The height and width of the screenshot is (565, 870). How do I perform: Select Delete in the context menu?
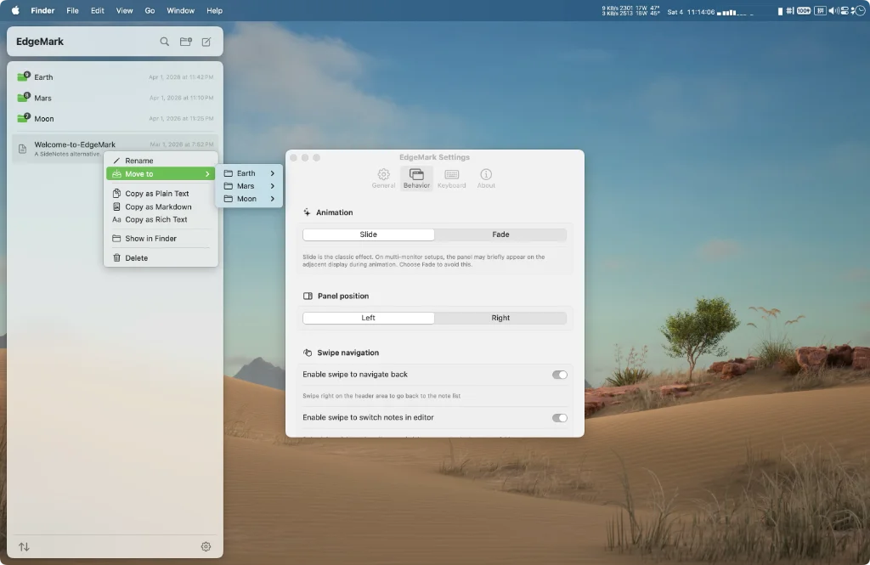click(136, 258)
